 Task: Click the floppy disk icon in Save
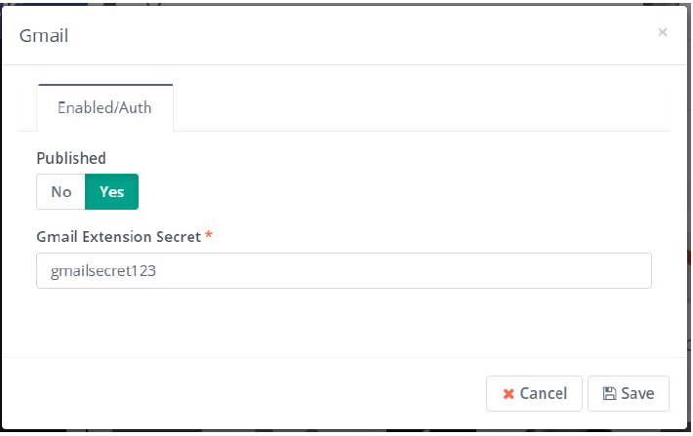[609, 394]
